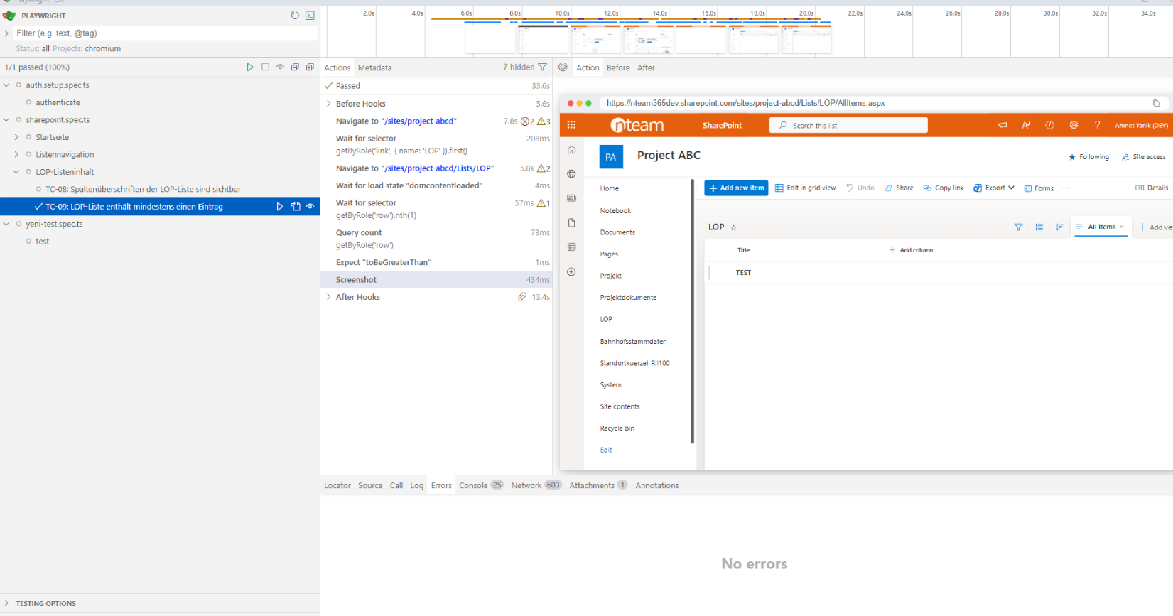
Task: Open the feedback chat icon in the SharePoint header
Action: coord(1026,125)
